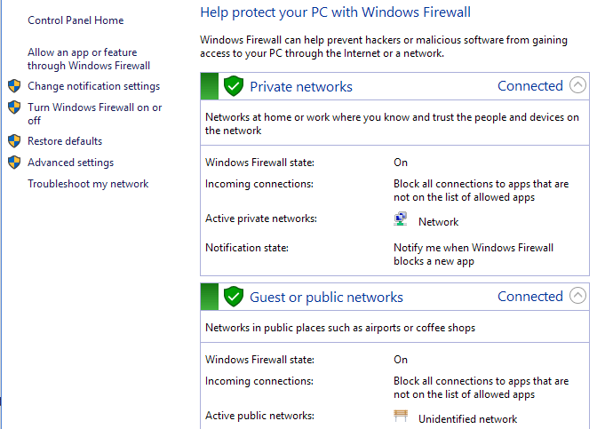
Task: Click the bench icon for Unidentified network
Action: pos(401,416)
